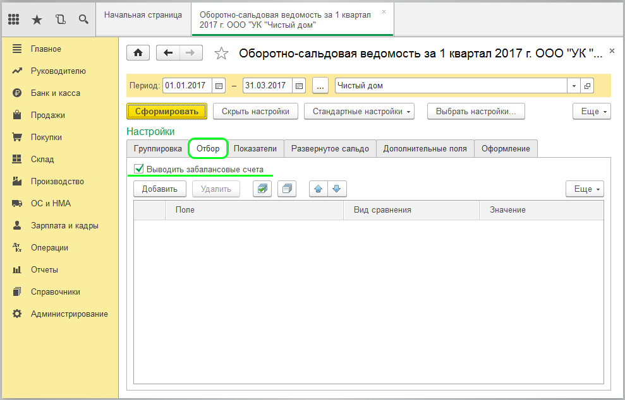Switch to the 'Показатели' tab
This screenshot has height=400, width=625.
[255, 149]
